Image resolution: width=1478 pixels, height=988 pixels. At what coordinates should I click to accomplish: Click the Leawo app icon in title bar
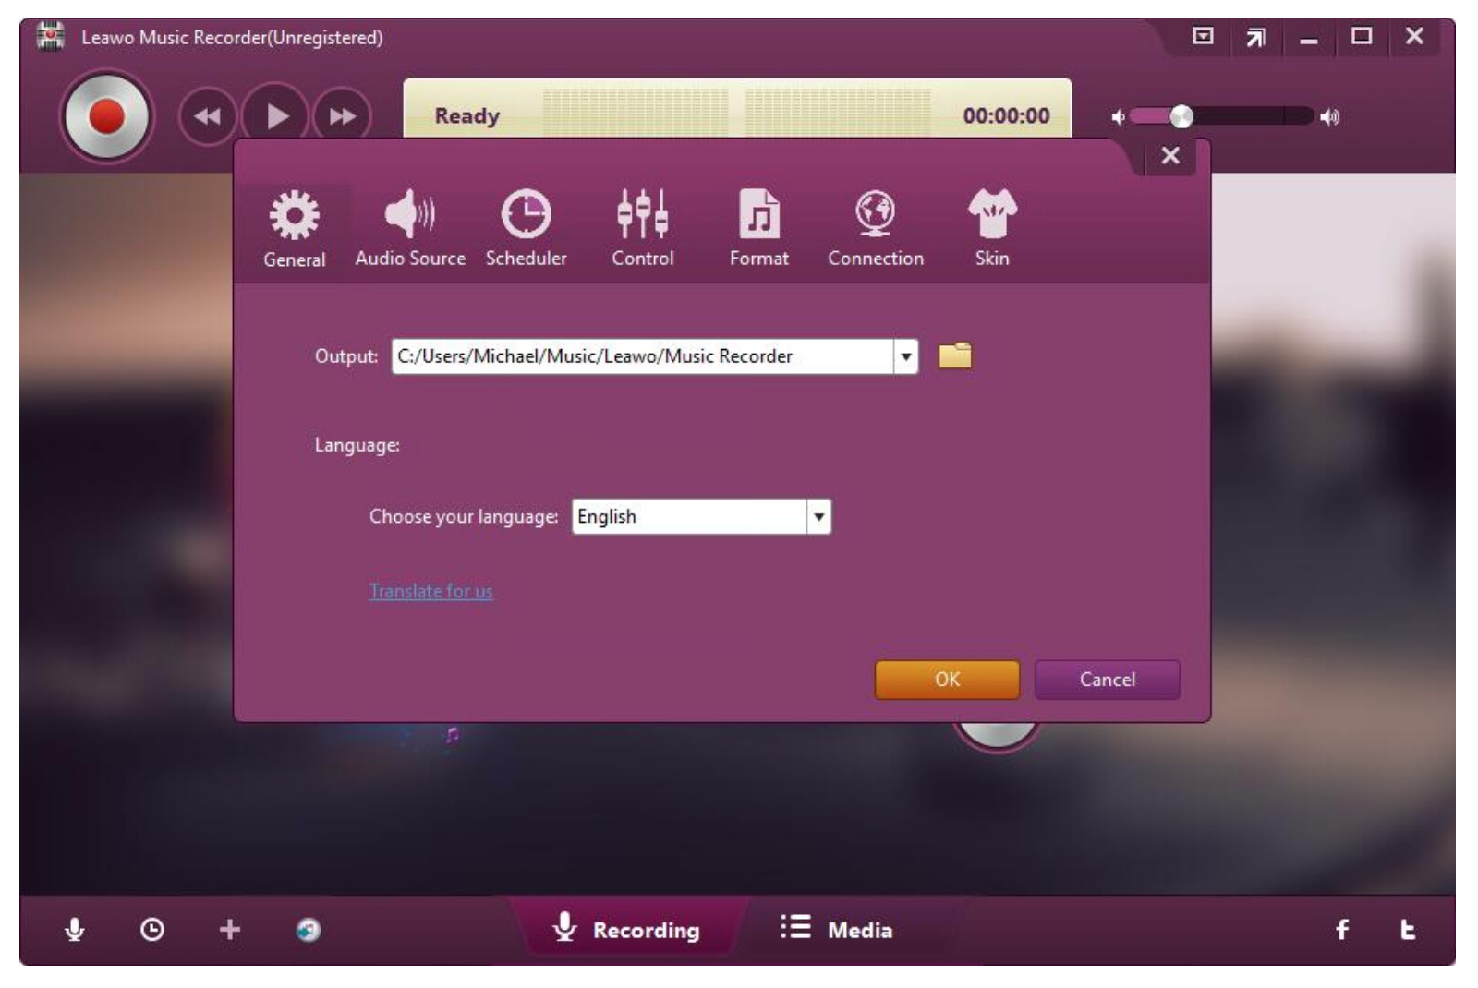pos(51,37)
